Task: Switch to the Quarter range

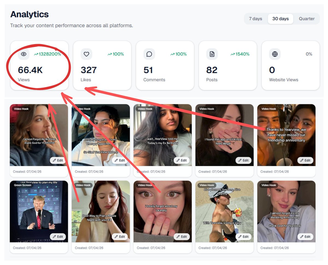Action: pyautogui.click(x=307, y=19)
